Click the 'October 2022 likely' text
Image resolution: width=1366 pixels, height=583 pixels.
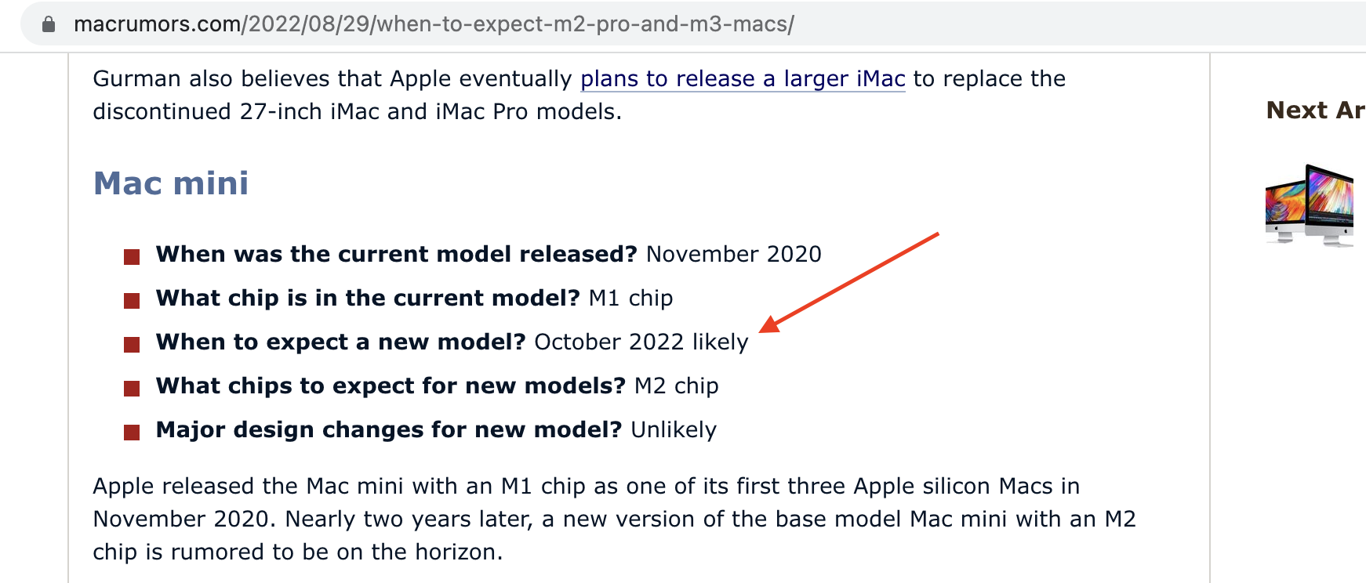641,342
